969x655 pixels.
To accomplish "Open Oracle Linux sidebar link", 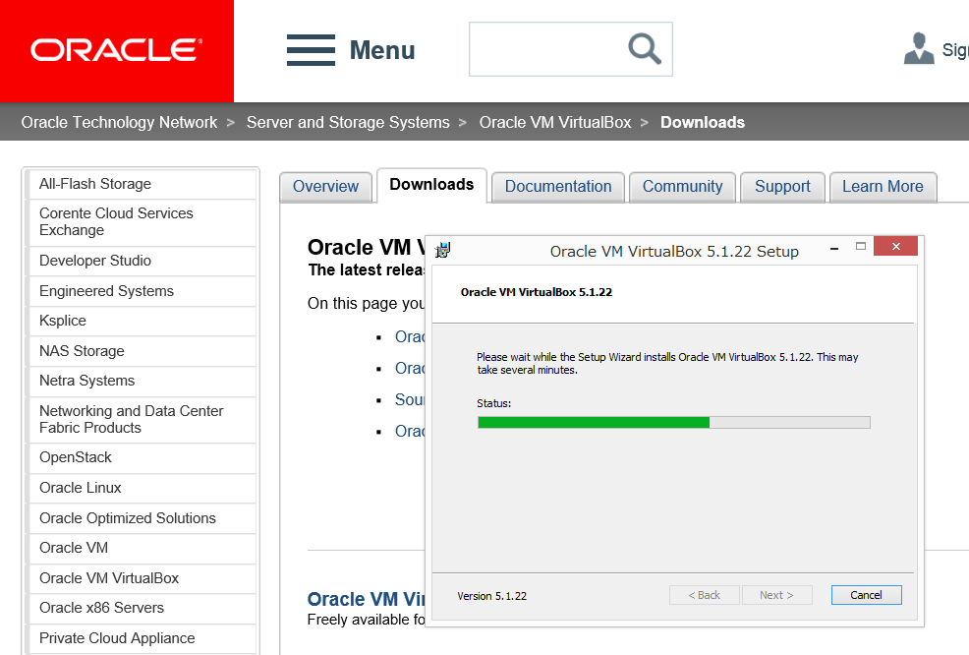I will point(142,488).
